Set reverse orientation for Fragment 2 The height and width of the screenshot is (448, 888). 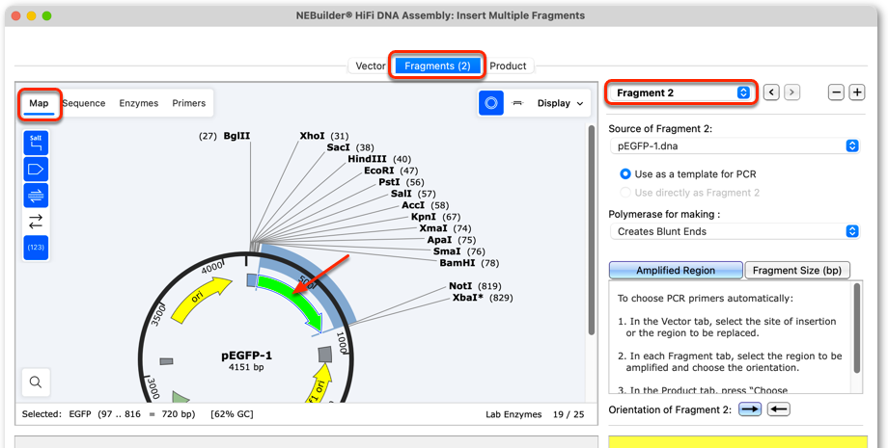778,409
